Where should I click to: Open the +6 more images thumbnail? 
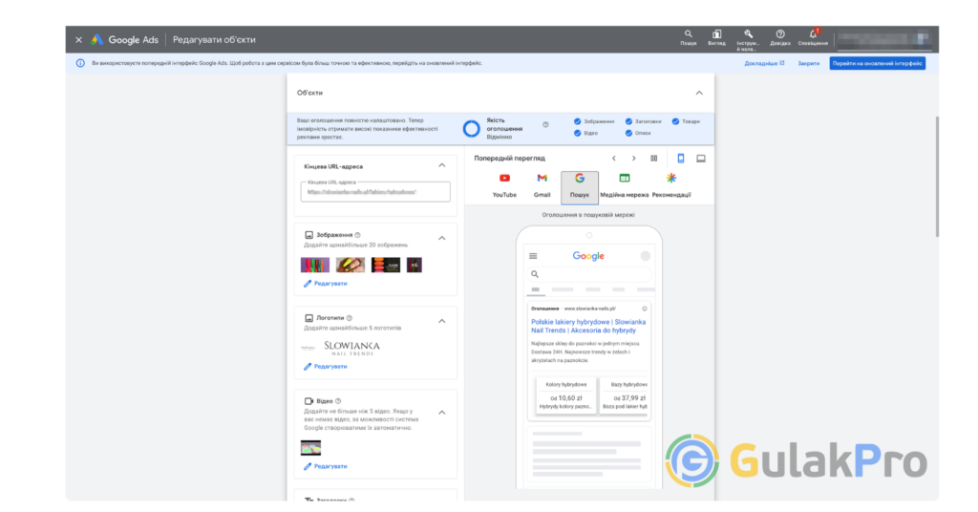(x=415, y=265)
